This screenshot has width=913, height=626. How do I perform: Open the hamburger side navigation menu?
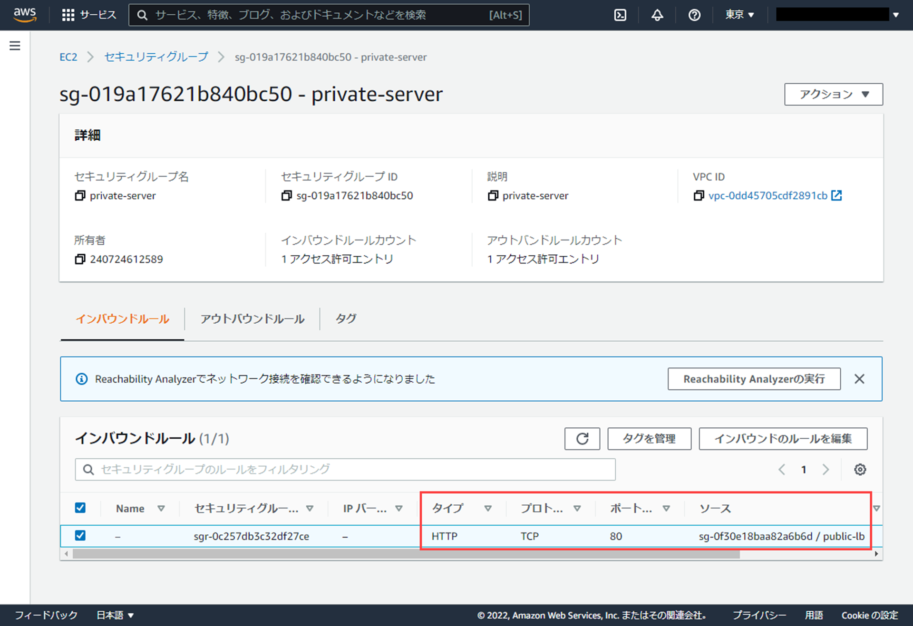pyautogui.click(x=15, y=46)
